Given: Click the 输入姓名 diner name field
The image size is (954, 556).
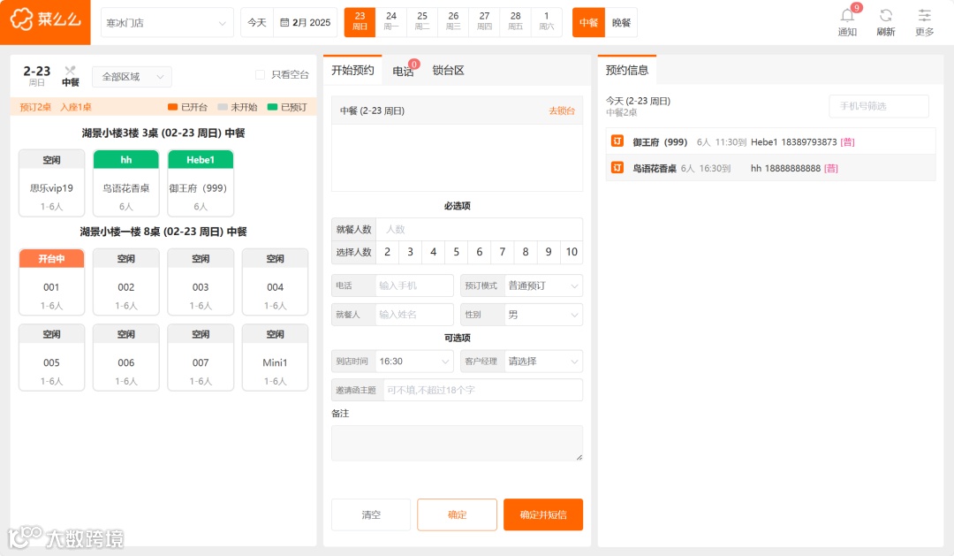Looking at the screenshot, I should pyautogui.click(x=414, y=315).
